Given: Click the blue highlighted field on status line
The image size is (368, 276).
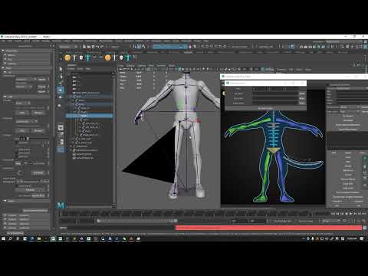Looking at the screenshot, I should pyautogui.click(x=170, y=47).
